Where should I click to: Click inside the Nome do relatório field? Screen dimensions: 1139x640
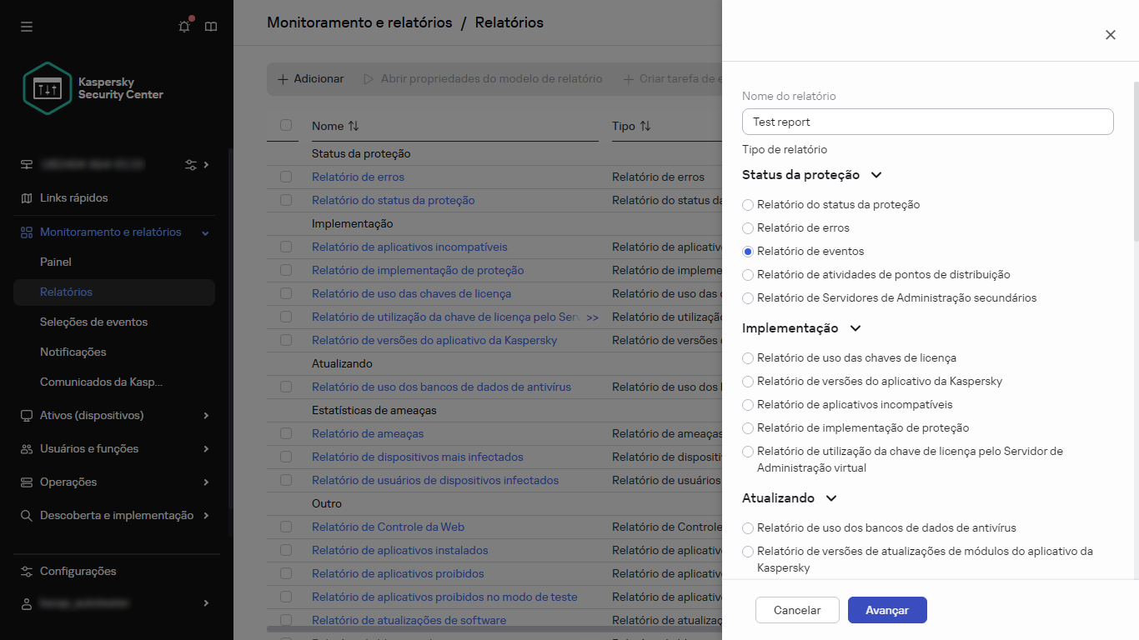click(x=927, y=122)
